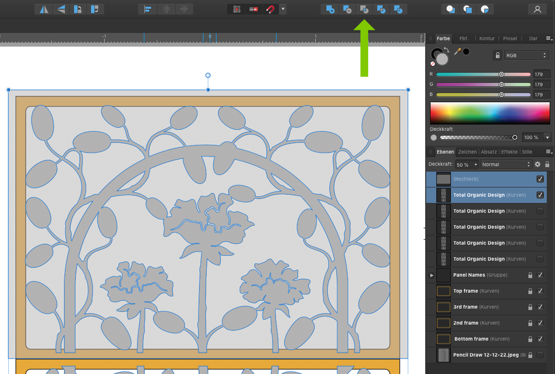Select the Pencil Draw 12-12-22.jpeg layer
The width and height of the screenshot is (555, 374).
click(486, 355)
